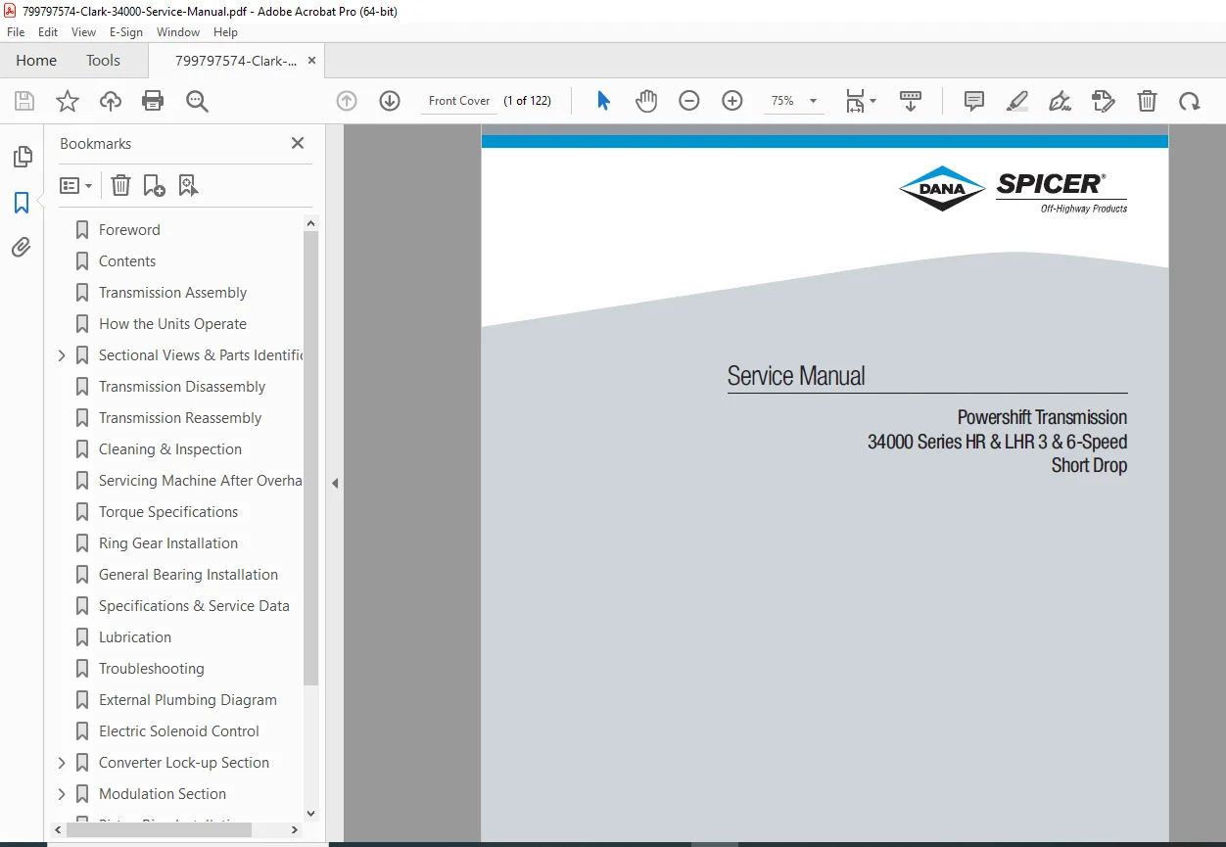Open the edit stamp tool icon
The height and width of the screenshot is (847, 1226).
coord(1103,101)
